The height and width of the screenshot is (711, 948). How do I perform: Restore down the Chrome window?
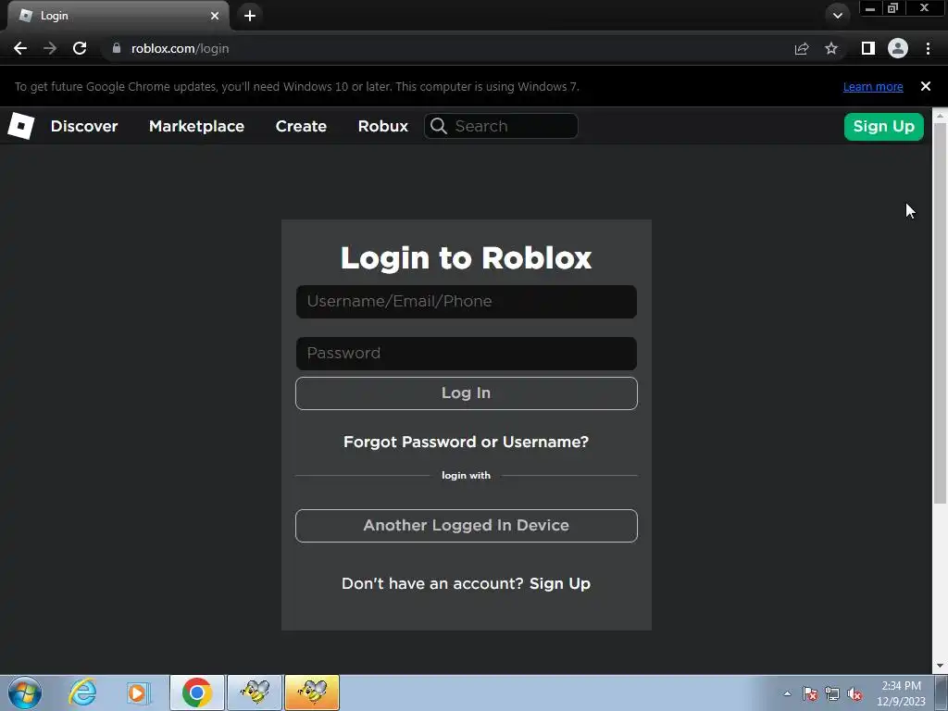[x=892, y=8]
